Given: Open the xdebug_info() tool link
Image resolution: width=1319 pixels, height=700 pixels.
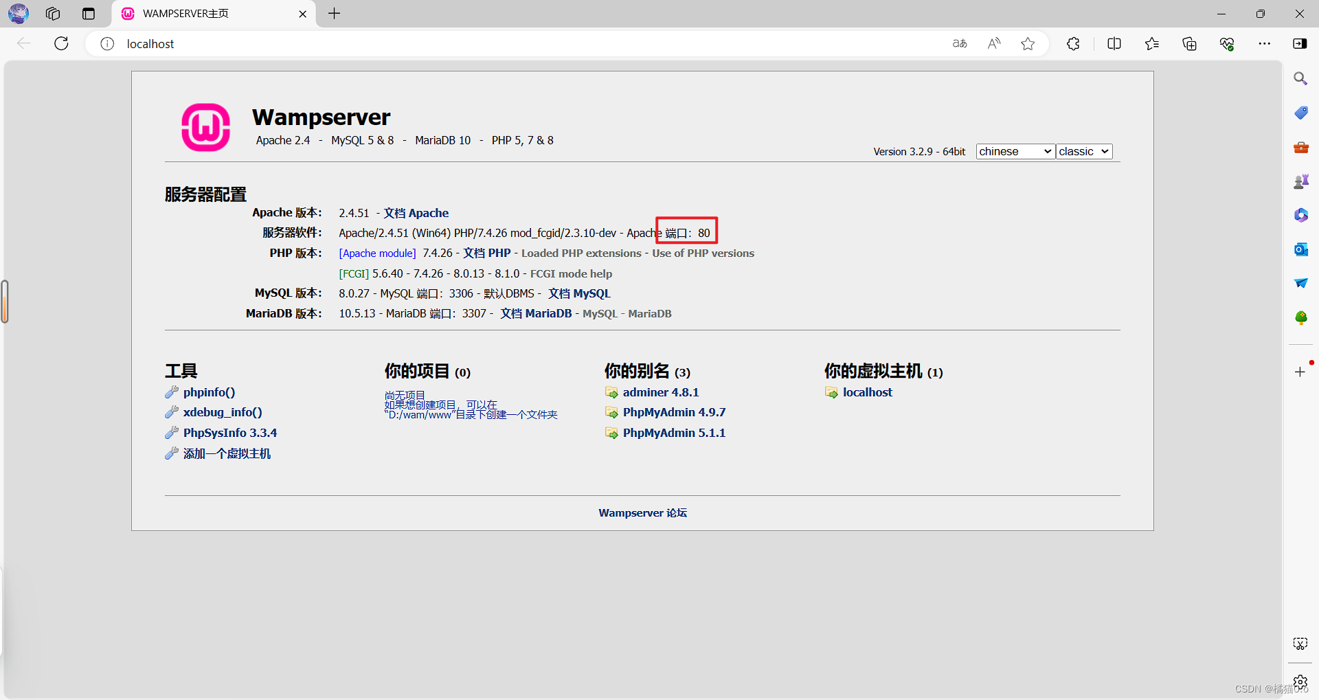Looking at the screenshot, I should [x=223, y=412].
